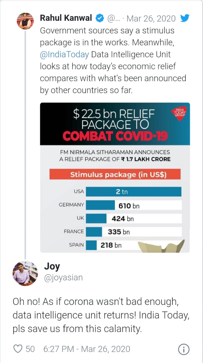Tap the heart like icon

point(18,349)
